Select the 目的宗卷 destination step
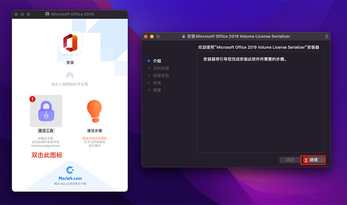The image size is (347, 205). tap(161, 68)
